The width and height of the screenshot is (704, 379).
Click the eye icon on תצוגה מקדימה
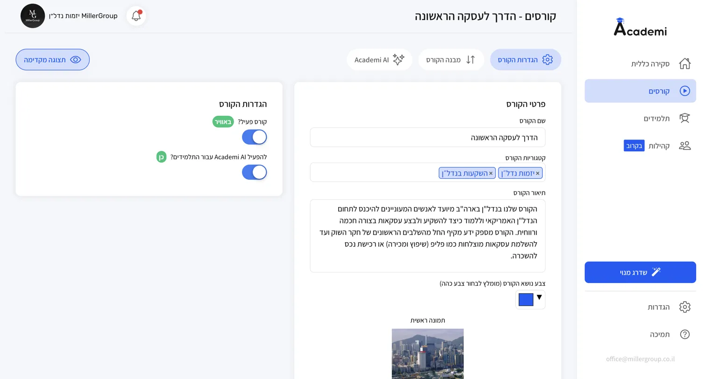tap(76, 59)
